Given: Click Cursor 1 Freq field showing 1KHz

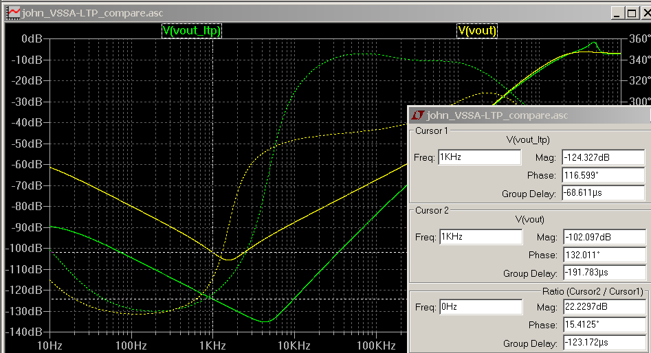Looking at the screenshot, I should pyautogui.click(x=479, y=157).
